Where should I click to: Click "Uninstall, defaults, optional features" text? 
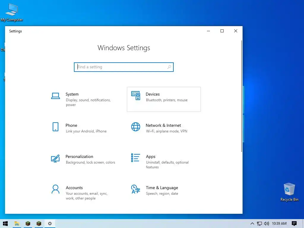pos(167,164)
